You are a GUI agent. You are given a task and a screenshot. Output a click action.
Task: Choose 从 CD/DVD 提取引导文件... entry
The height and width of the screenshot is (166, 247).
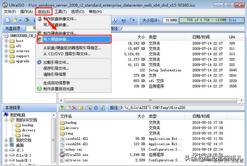73,54
